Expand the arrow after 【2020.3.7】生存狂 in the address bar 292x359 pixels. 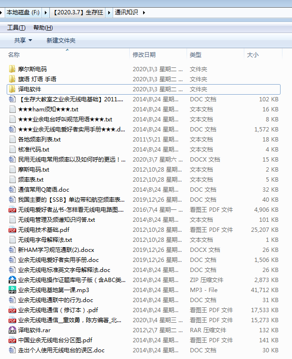(109, 12)
